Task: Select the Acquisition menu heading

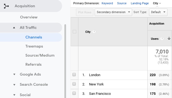Action: [25, 6]
